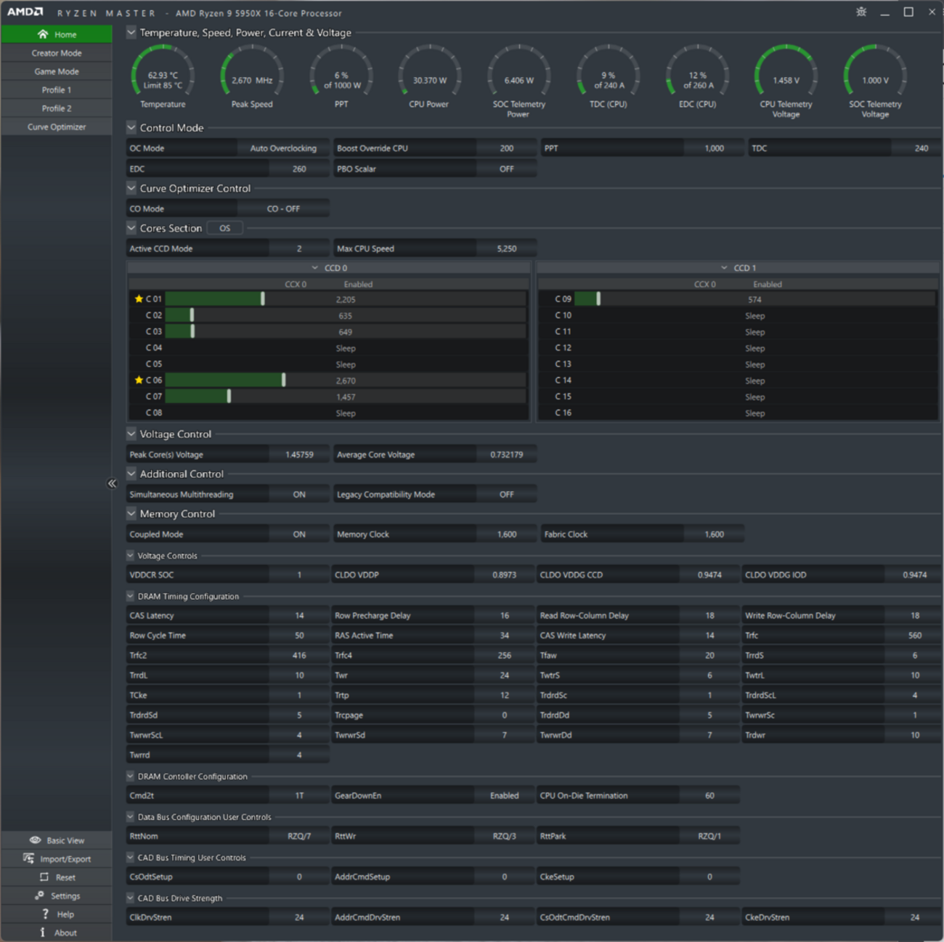
Task: Click the Home icon in sidebar
Action: (43, 34)
